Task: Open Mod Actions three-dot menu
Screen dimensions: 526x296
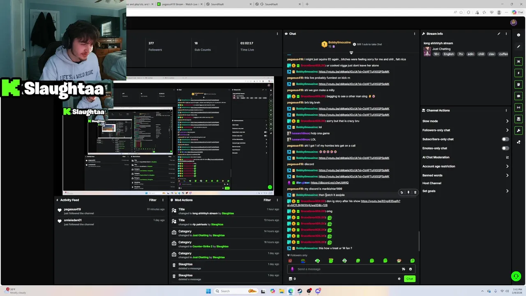Action: [x=277, y=200]
